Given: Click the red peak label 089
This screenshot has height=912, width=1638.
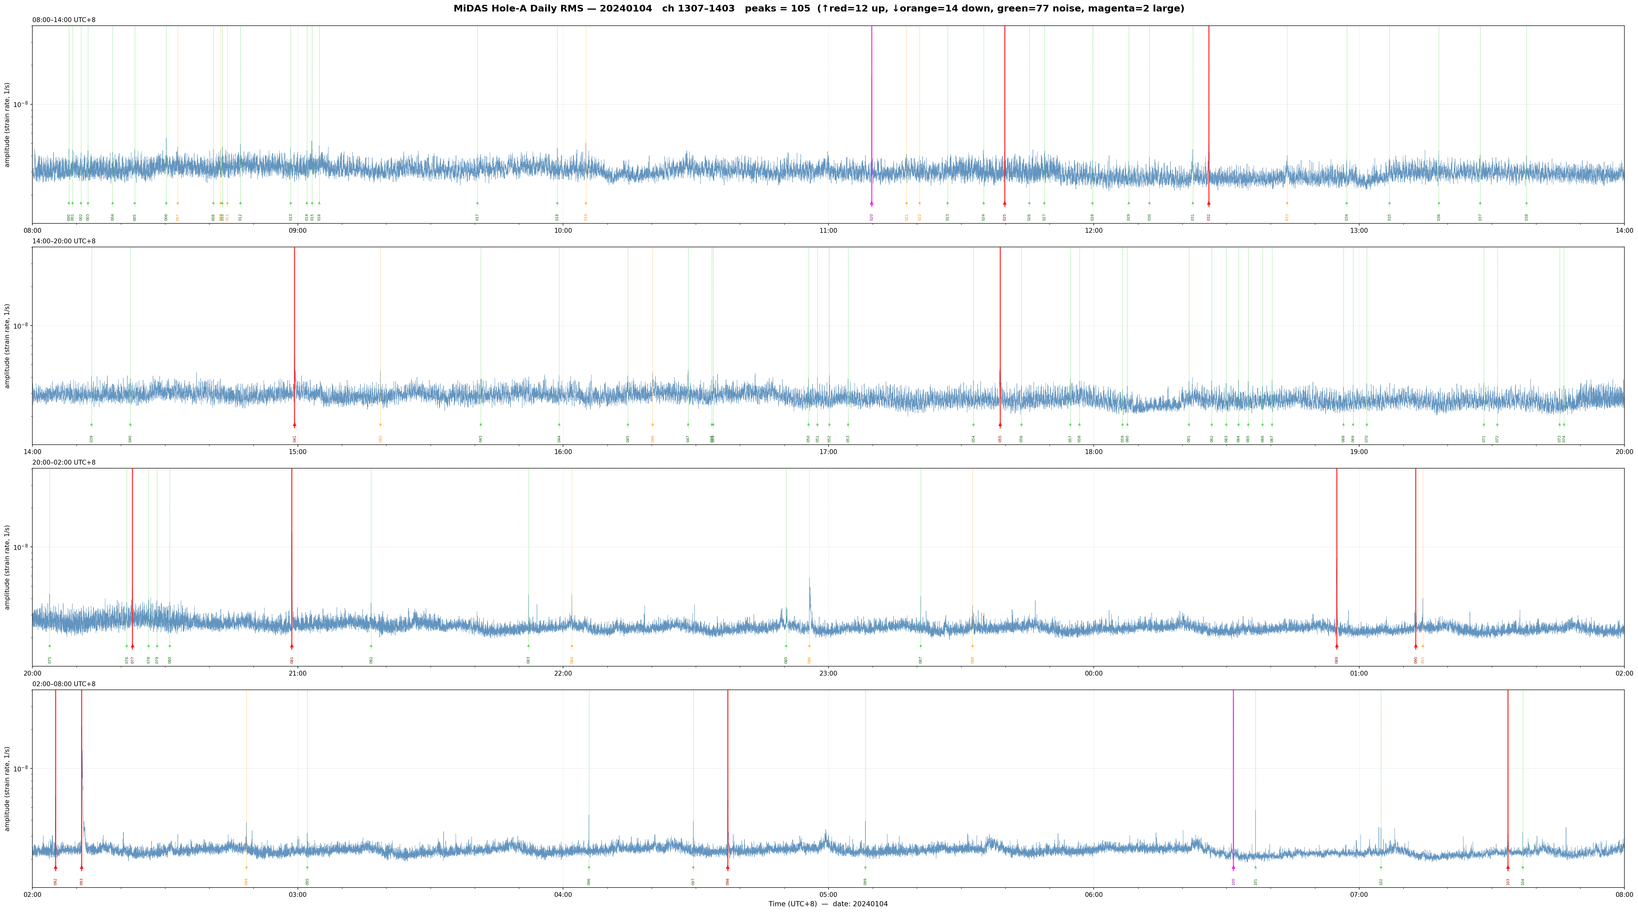Looking at the screenshot, I should click(1337, 660).
